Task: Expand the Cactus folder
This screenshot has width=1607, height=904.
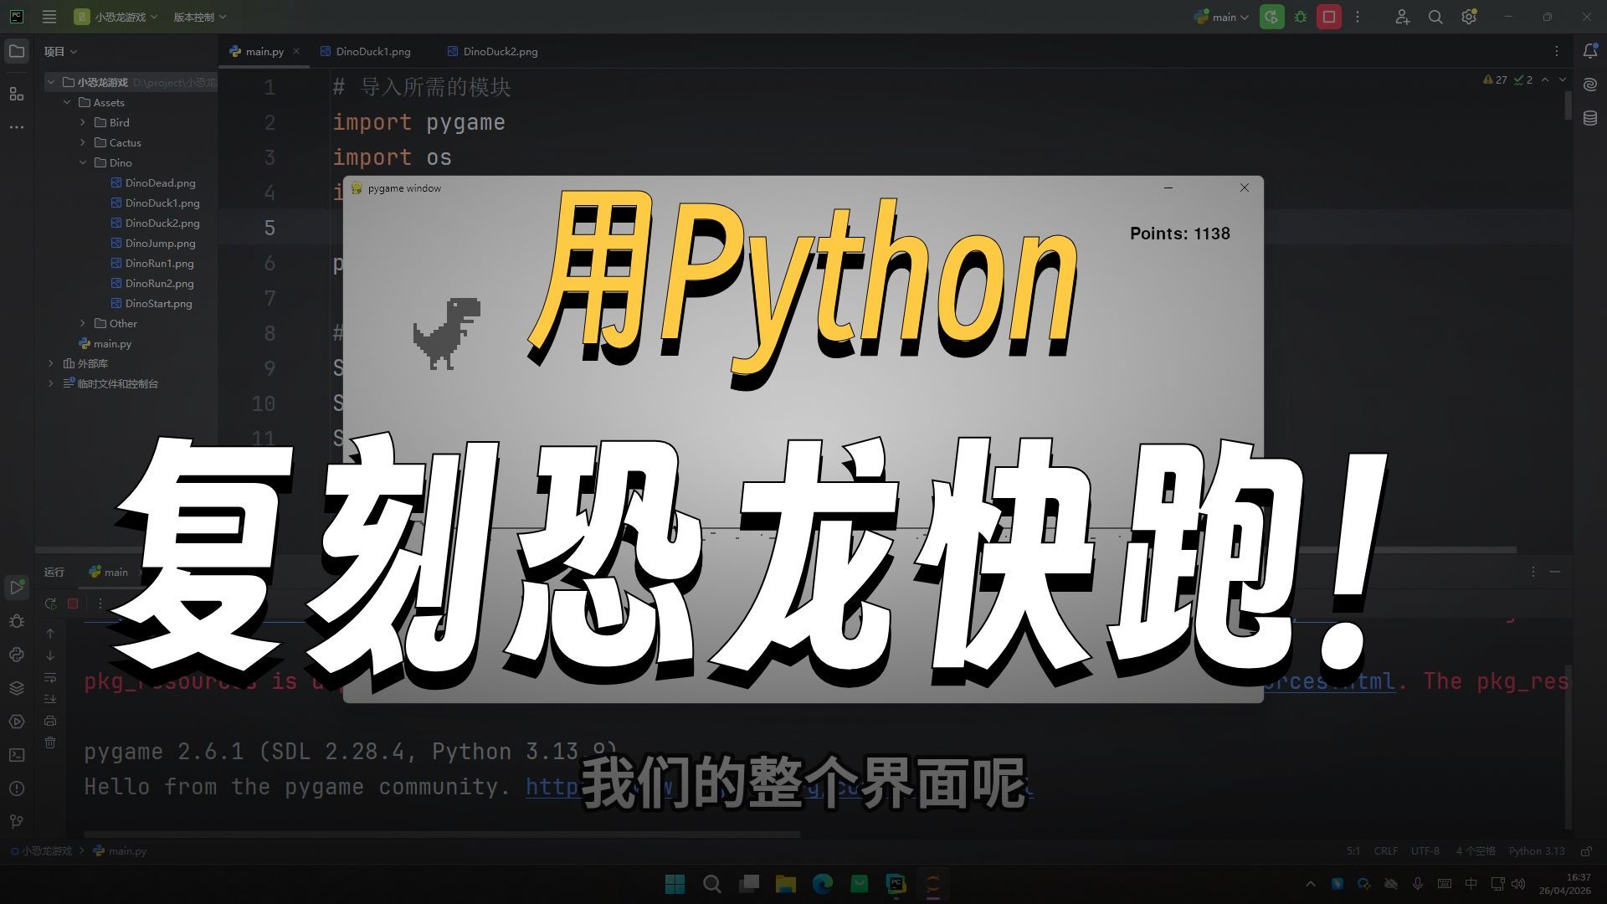Action: (x=83, y=142)
